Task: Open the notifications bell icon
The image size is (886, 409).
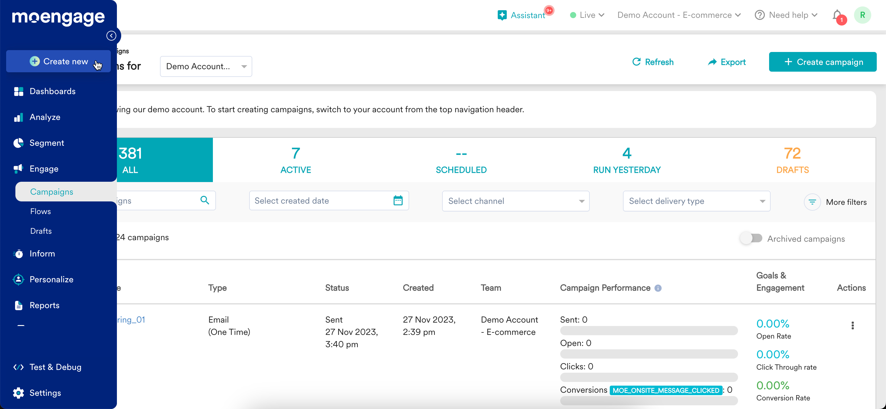Action: click(x=837, y=15)
